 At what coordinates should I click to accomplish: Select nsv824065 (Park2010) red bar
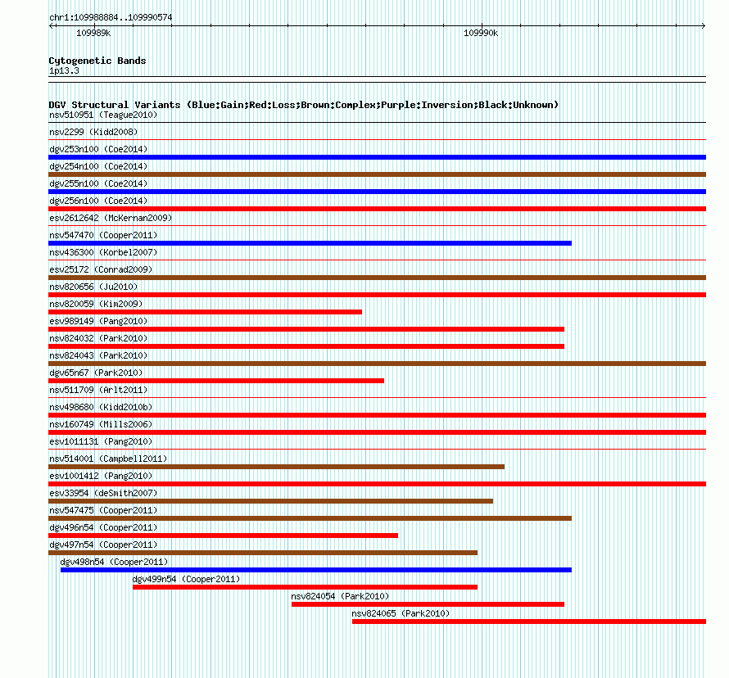(x=529, y=621)
